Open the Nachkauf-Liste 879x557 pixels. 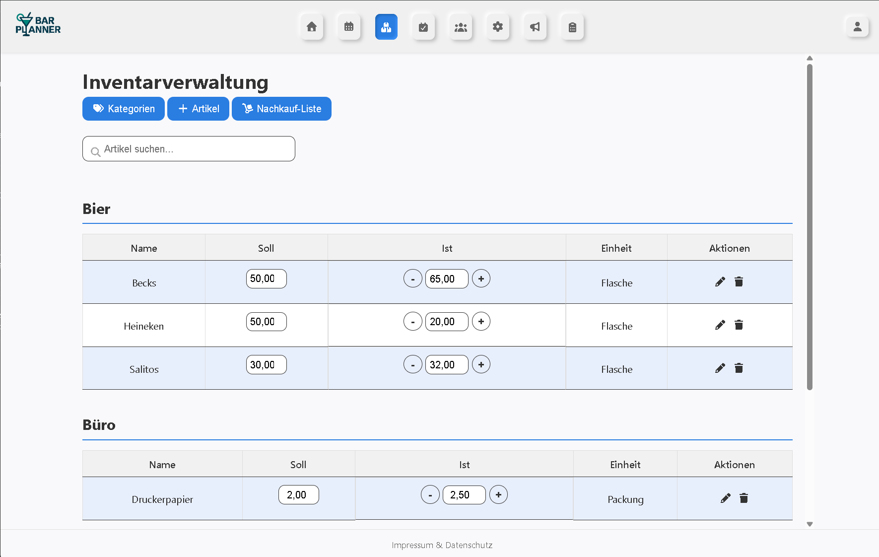[281, 109]
